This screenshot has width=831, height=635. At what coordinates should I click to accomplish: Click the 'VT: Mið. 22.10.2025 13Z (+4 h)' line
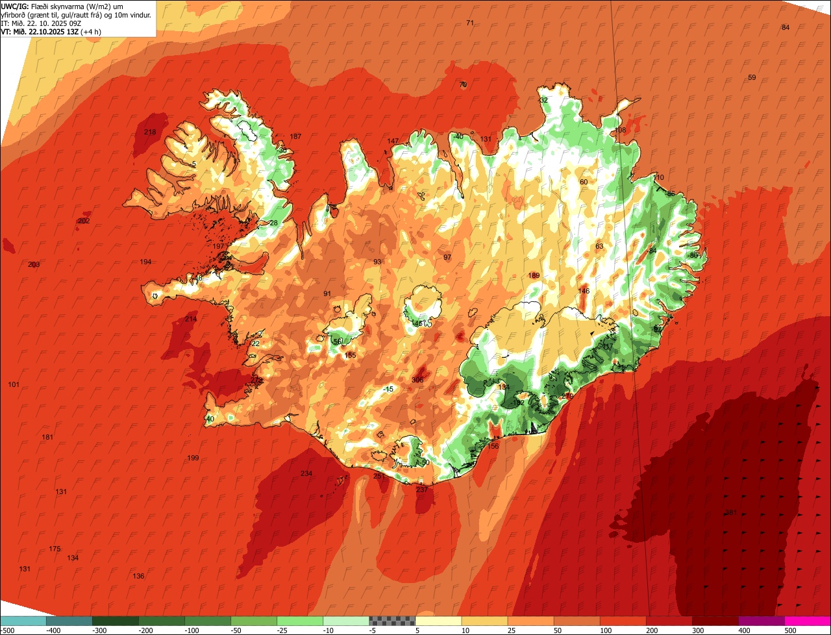pos(51,31)
